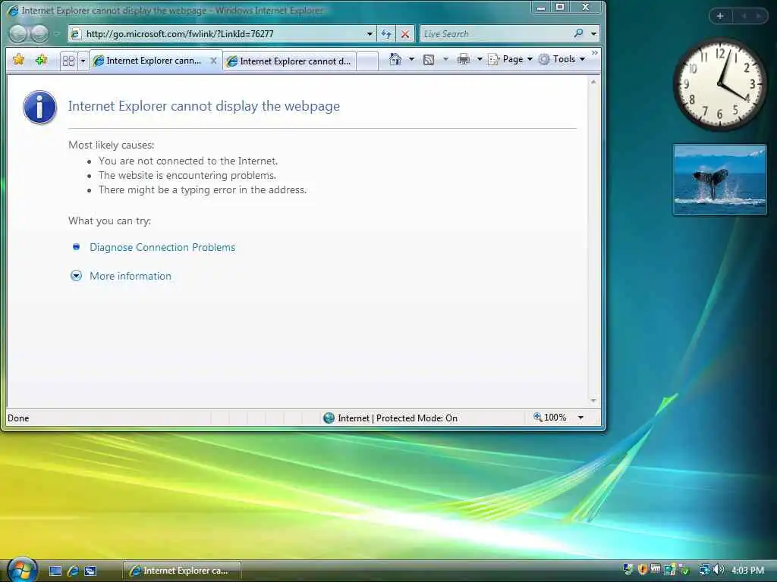Click the Show Desktop quick launch icon

(55, 571)
